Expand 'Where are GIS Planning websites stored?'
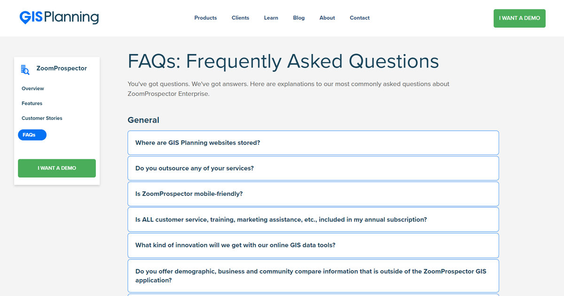The image size is (564, 296). pyautogui.click(x=313, y=142)
